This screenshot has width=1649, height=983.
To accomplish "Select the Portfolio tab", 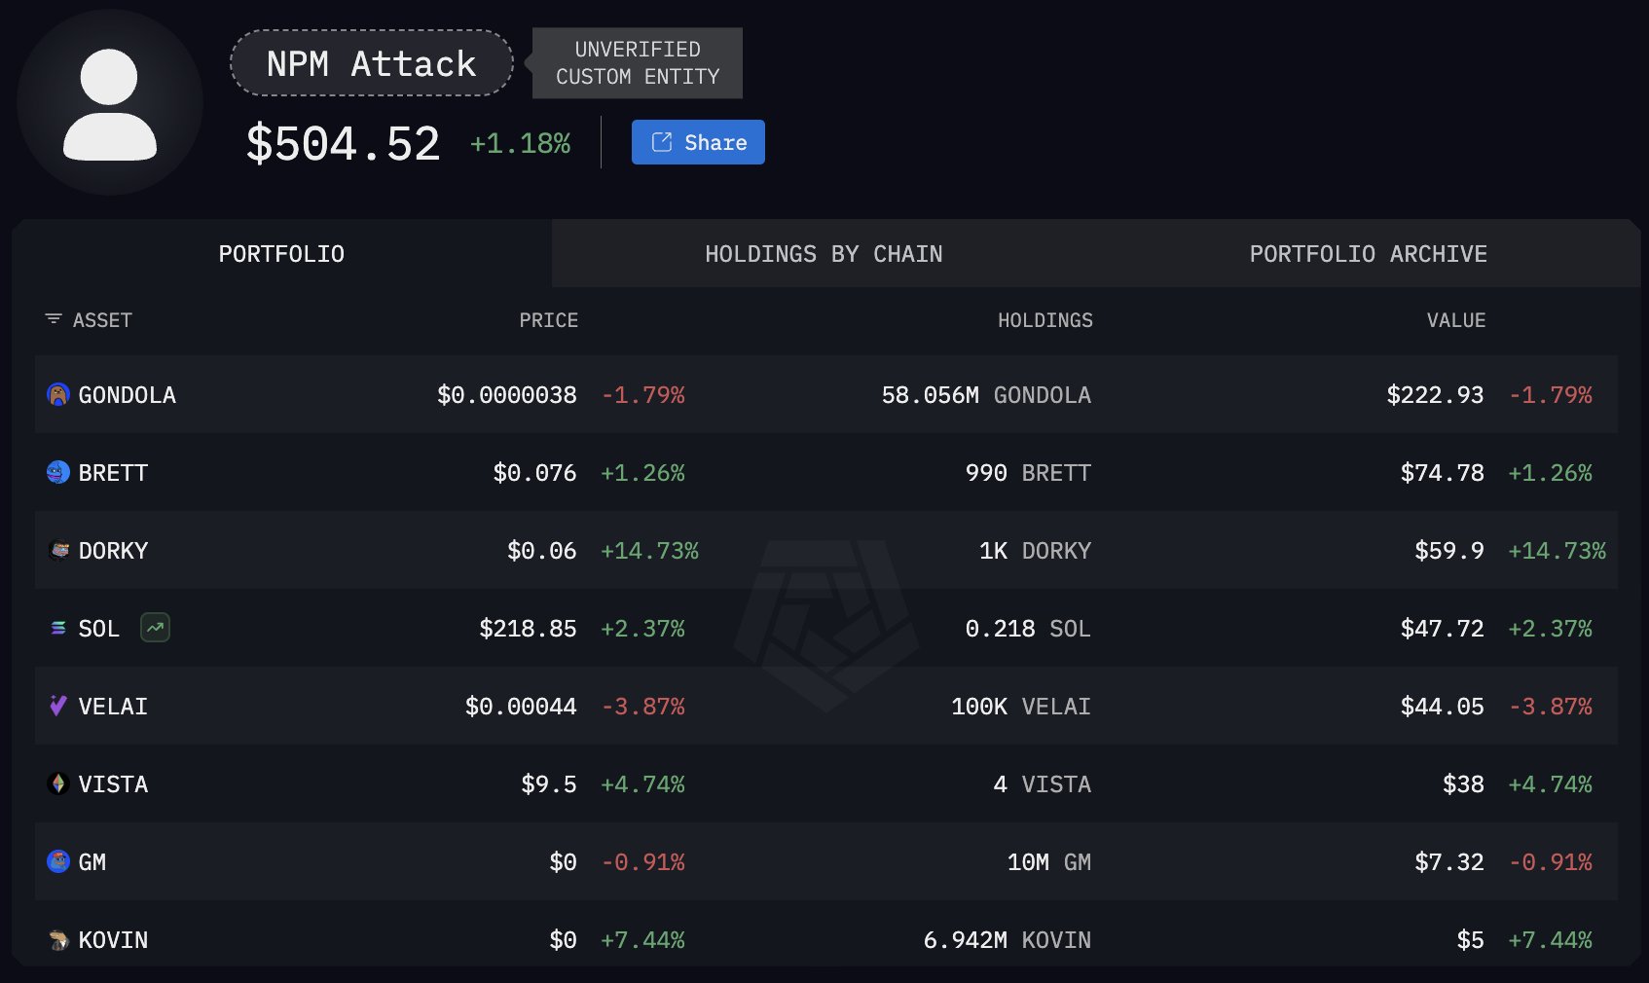I will 281,254.
